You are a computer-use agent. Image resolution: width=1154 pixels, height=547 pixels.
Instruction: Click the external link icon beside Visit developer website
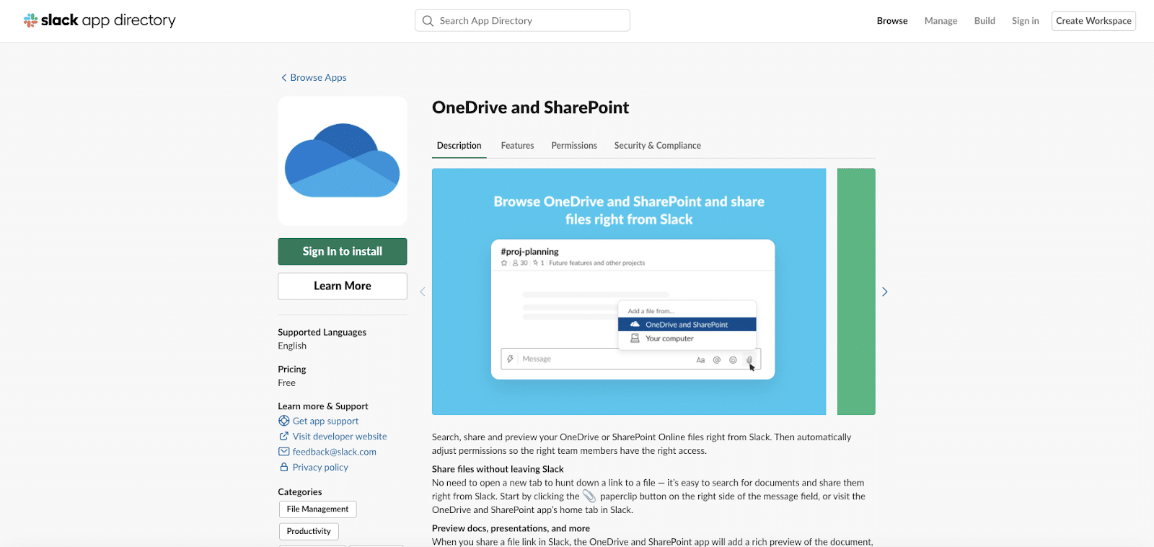(x=284, y=437)
